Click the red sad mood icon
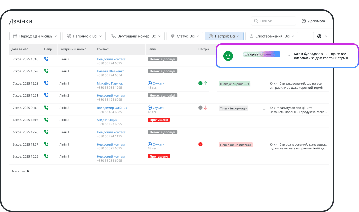The width and height of the screenshot is (359, 212). 200,144
